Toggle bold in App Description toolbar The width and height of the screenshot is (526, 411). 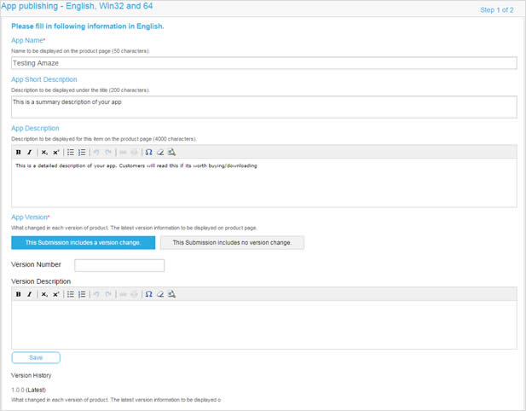pyautogui.click(x=19, y=153)
